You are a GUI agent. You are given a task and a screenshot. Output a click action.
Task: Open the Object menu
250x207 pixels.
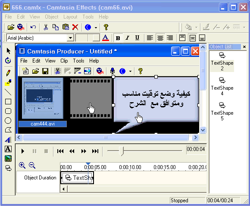(x=51, y=17)
